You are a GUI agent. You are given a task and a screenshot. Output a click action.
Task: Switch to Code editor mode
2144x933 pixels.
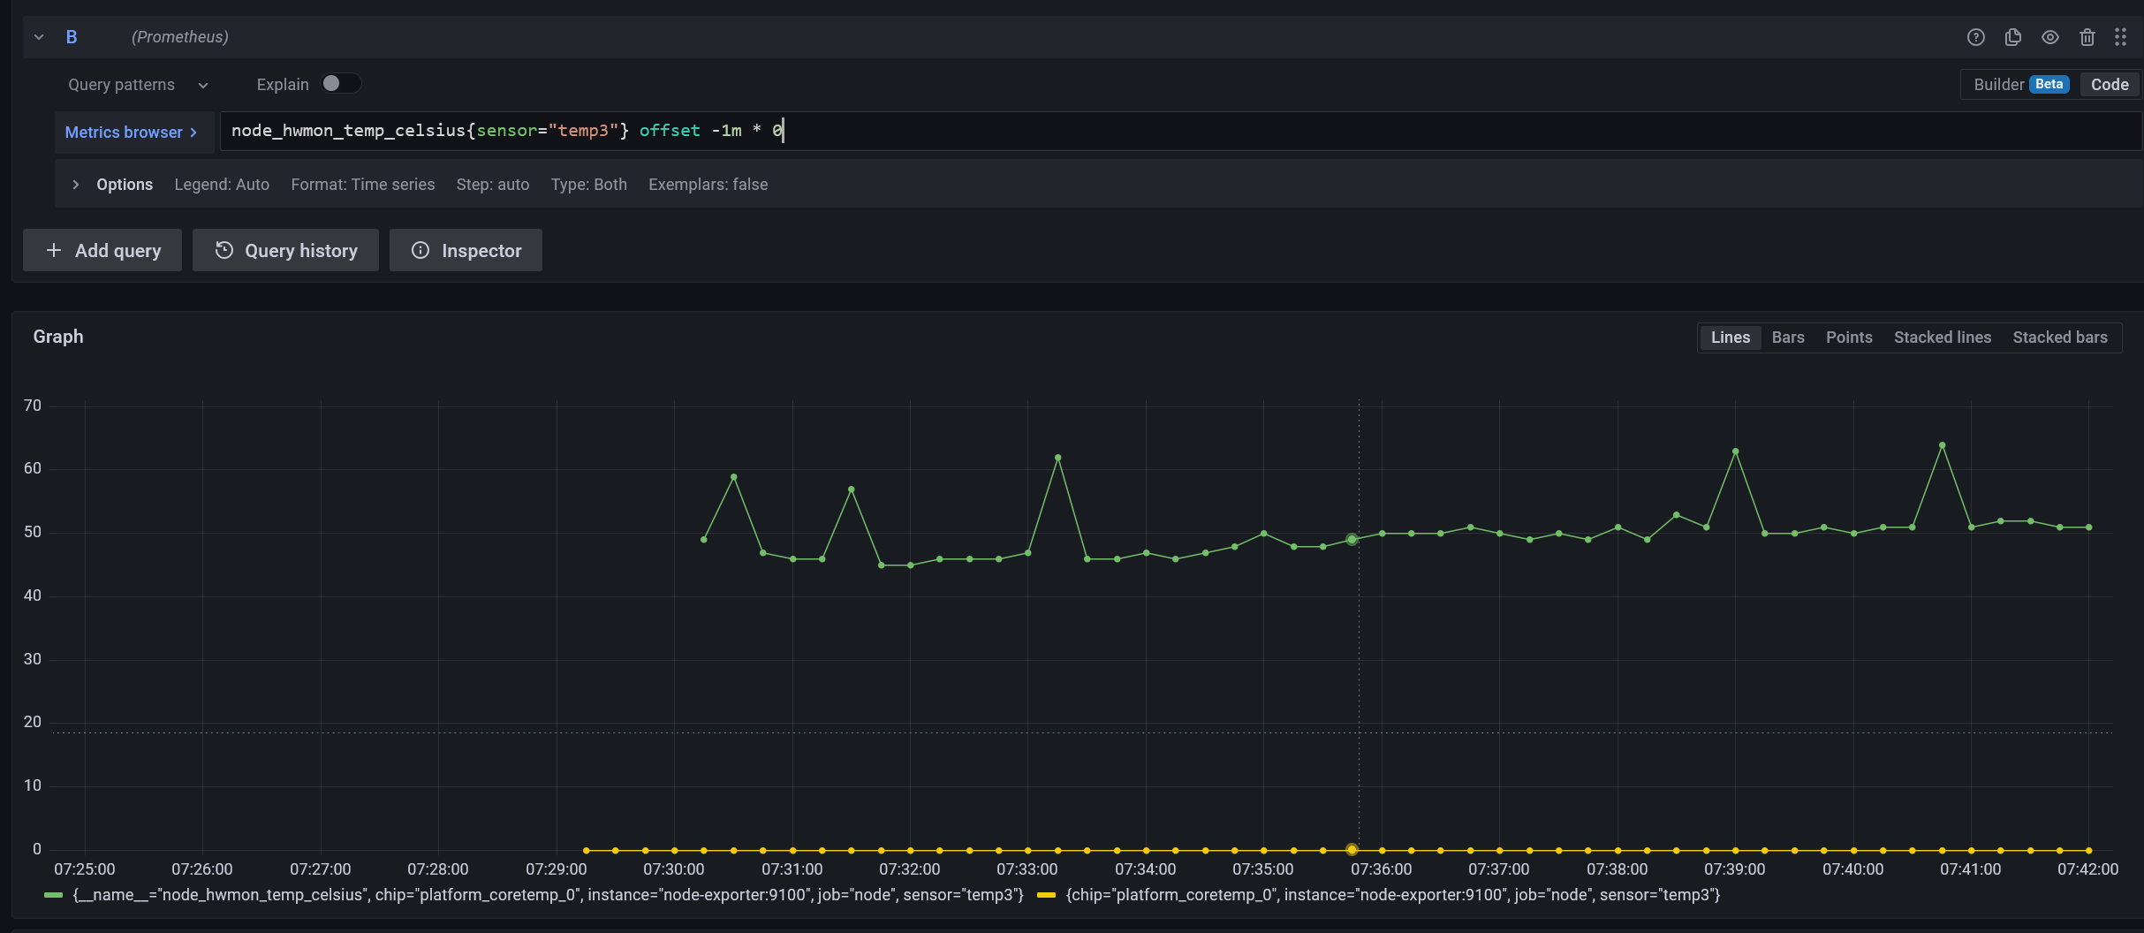[2109, 84]
